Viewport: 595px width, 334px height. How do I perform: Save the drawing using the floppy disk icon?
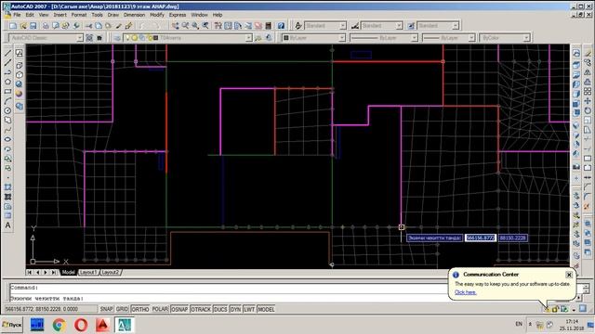pos(33,26)
